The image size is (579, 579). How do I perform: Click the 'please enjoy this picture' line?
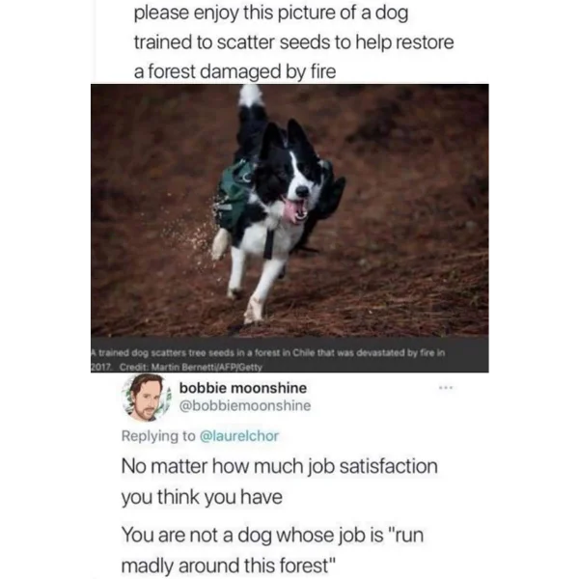(271, 14)
